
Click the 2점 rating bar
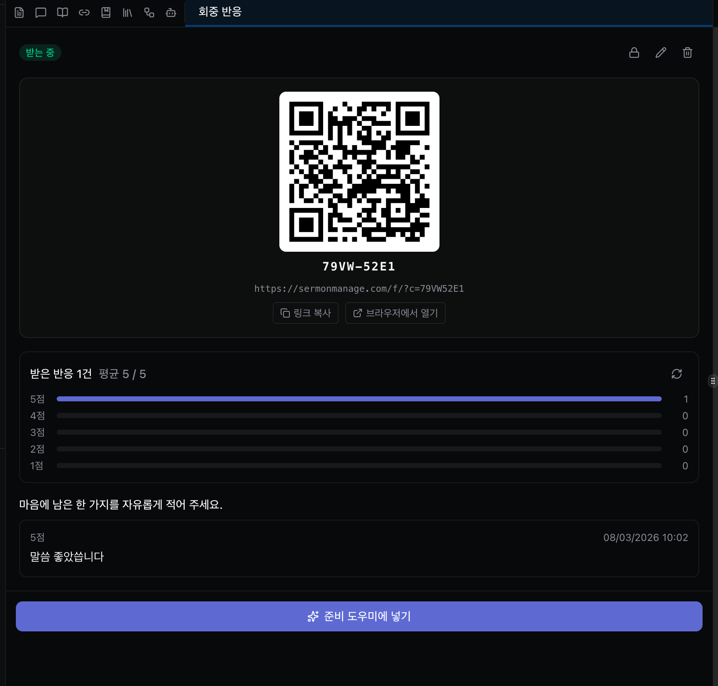(x=359, y=449)
